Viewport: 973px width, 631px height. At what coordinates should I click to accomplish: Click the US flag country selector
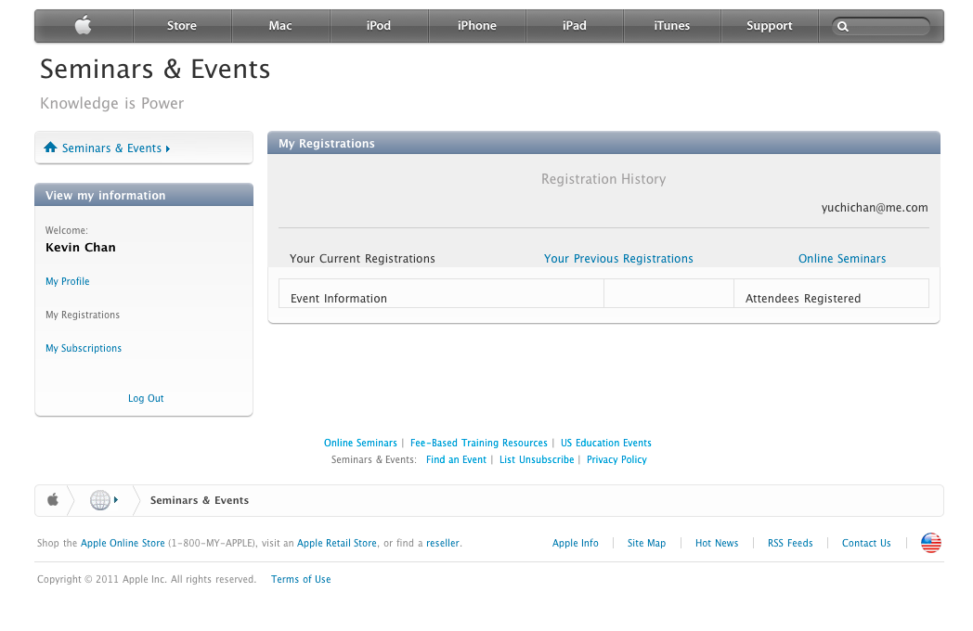(931, 543)
